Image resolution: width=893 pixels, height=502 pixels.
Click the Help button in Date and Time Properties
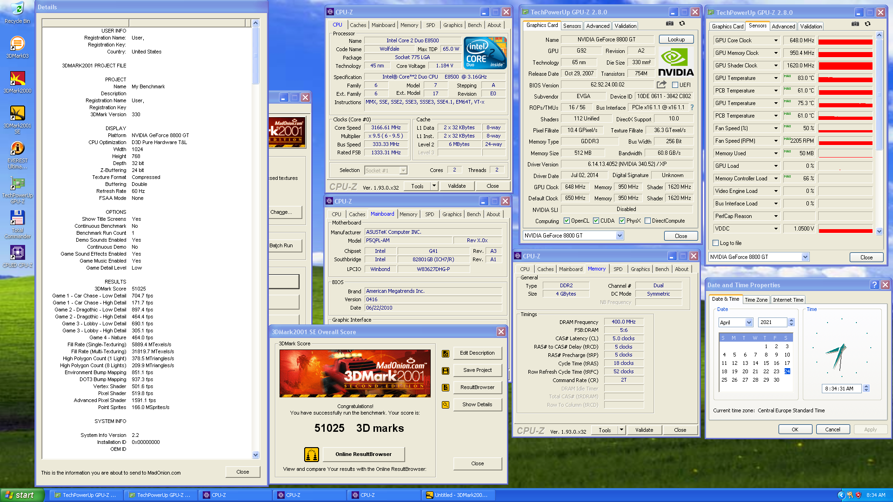(x=874, y=285)
